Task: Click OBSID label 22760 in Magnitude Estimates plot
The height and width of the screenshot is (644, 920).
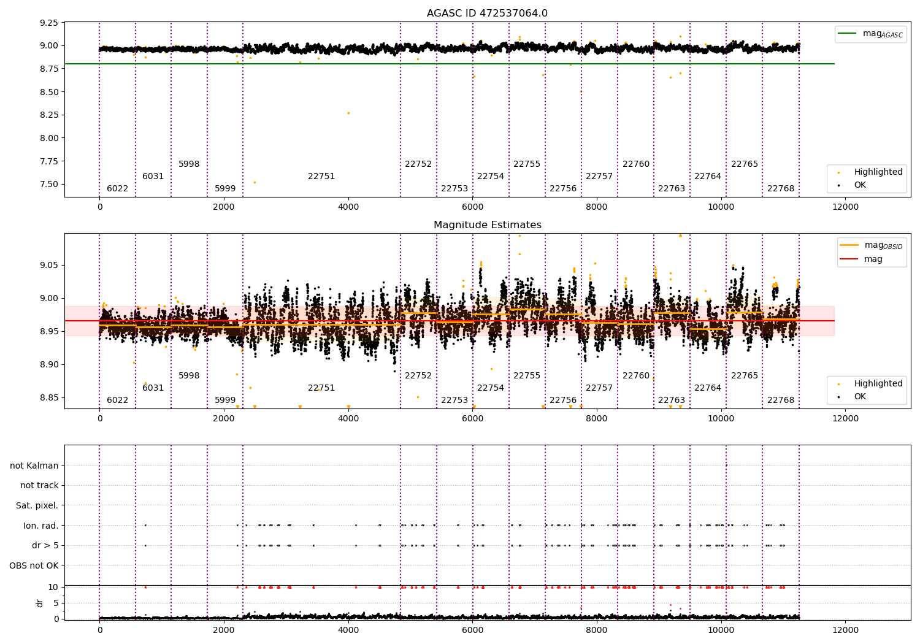Action: click(x=636, y=376)
